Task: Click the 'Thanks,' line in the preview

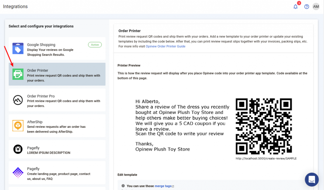Action: coord(144,144)
